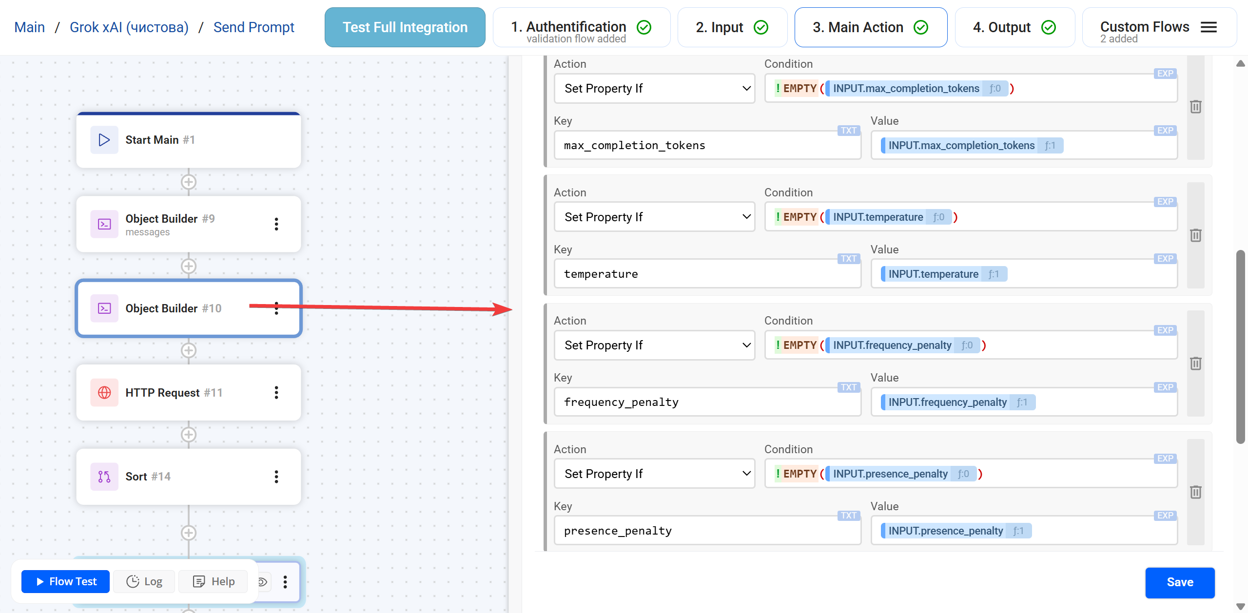Screen dimensions: 1248x613
Task: Open the Set Property If dropdown for temperature
Action: 654,217
